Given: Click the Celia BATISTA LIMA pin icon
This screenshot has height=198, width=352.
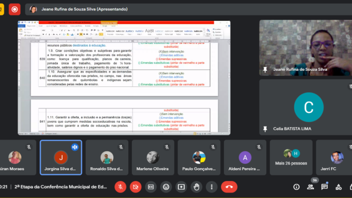Looking at the screenshot, I should pos(265,129).
